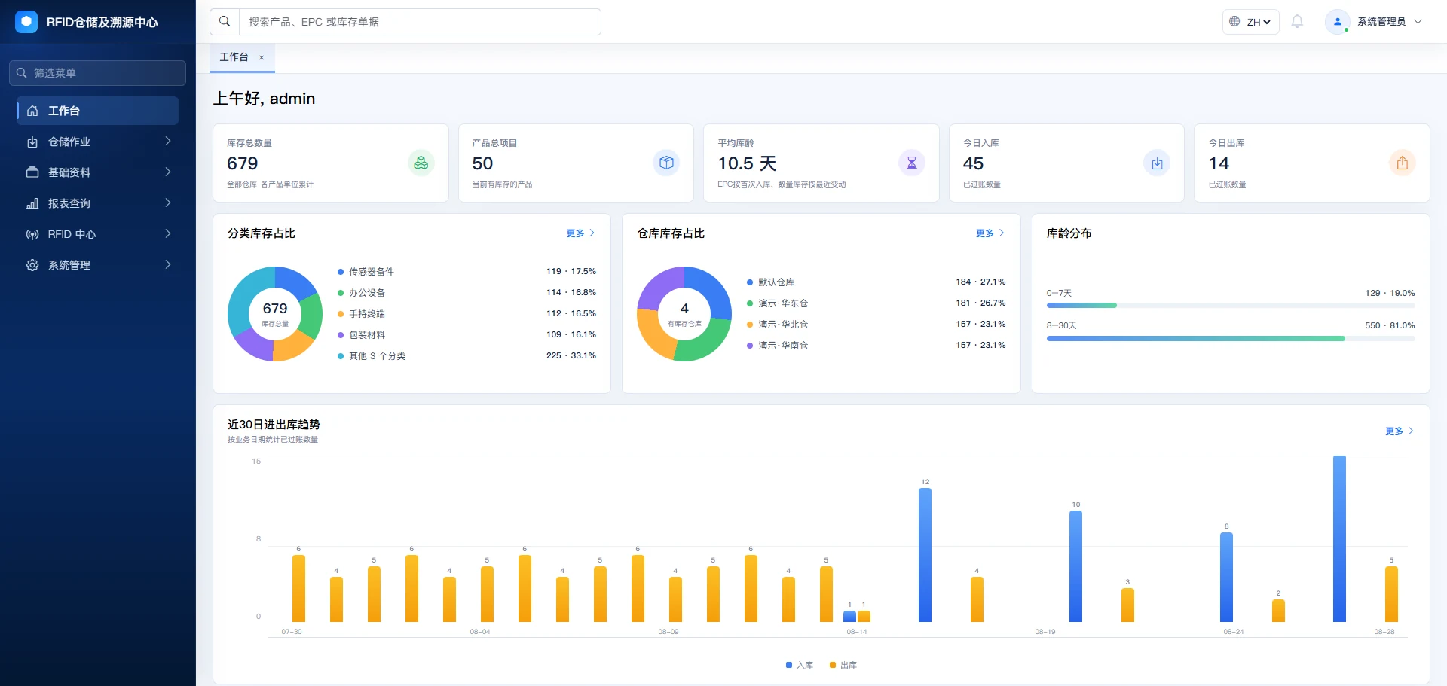
Task: Click the globe language icon
Action: [1234, 22]
